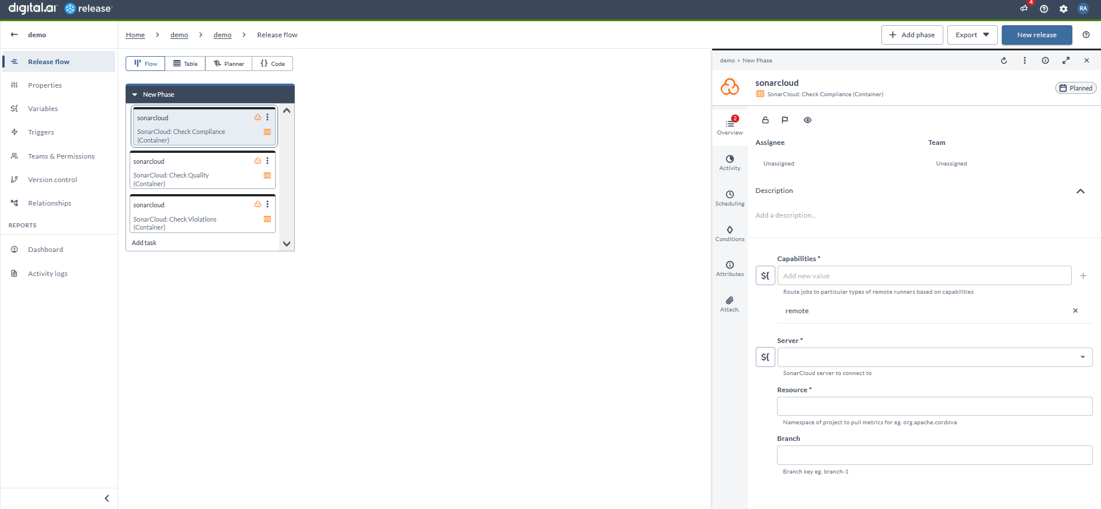Switch to Planner view
This screenshot has height=509, width=1101.
click(x=229, y=64)
